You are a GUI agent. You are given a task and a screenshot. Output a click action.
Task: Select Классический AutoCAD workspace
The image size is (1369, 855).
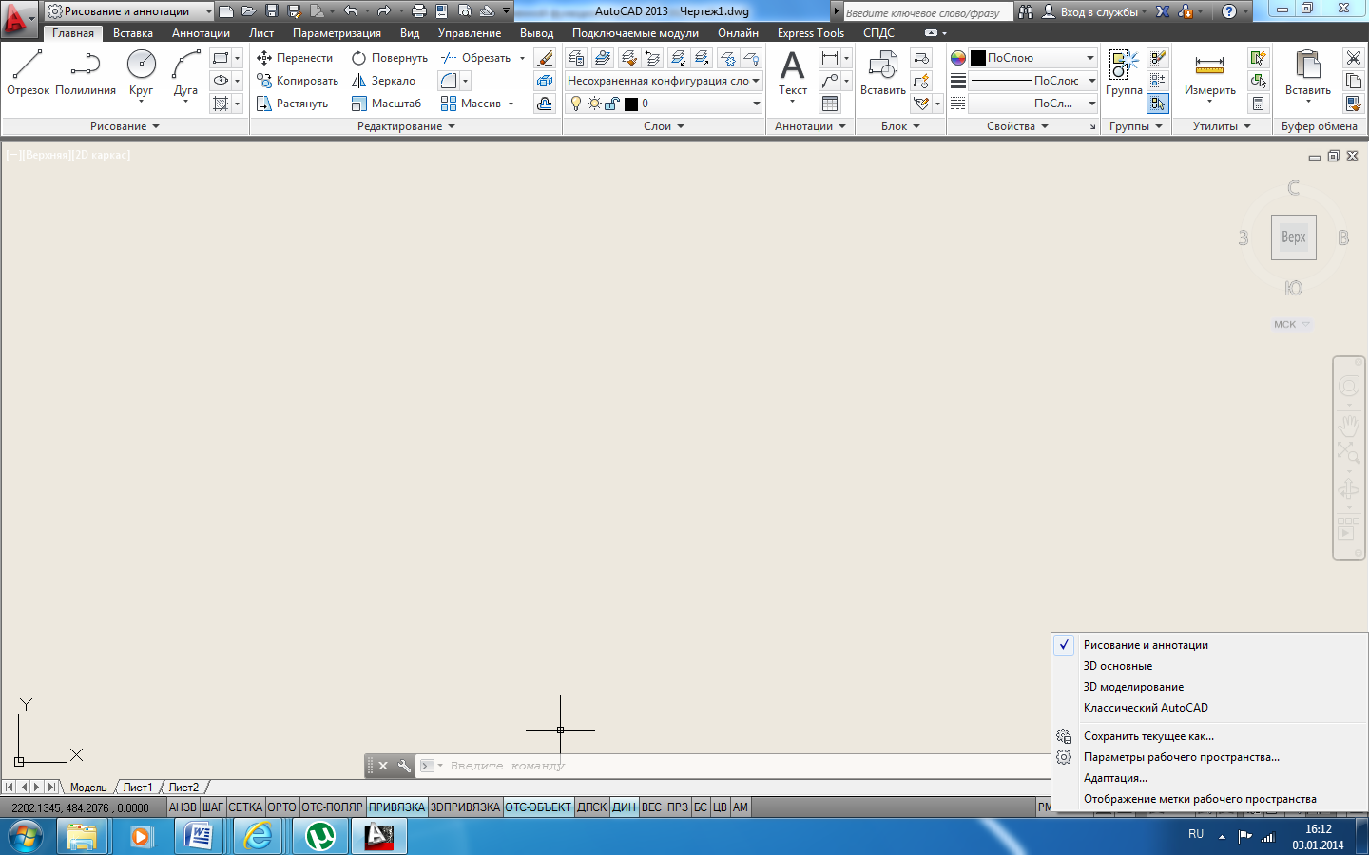click(x=1146, y=708)
